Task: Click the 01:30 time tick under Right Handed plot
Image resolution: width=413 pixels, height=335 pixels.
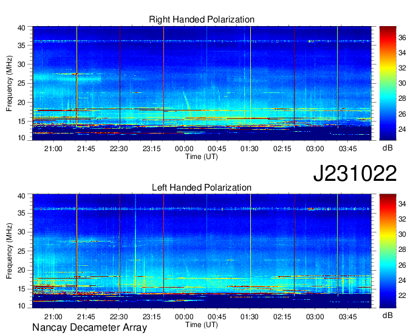Action: (250, 149)
